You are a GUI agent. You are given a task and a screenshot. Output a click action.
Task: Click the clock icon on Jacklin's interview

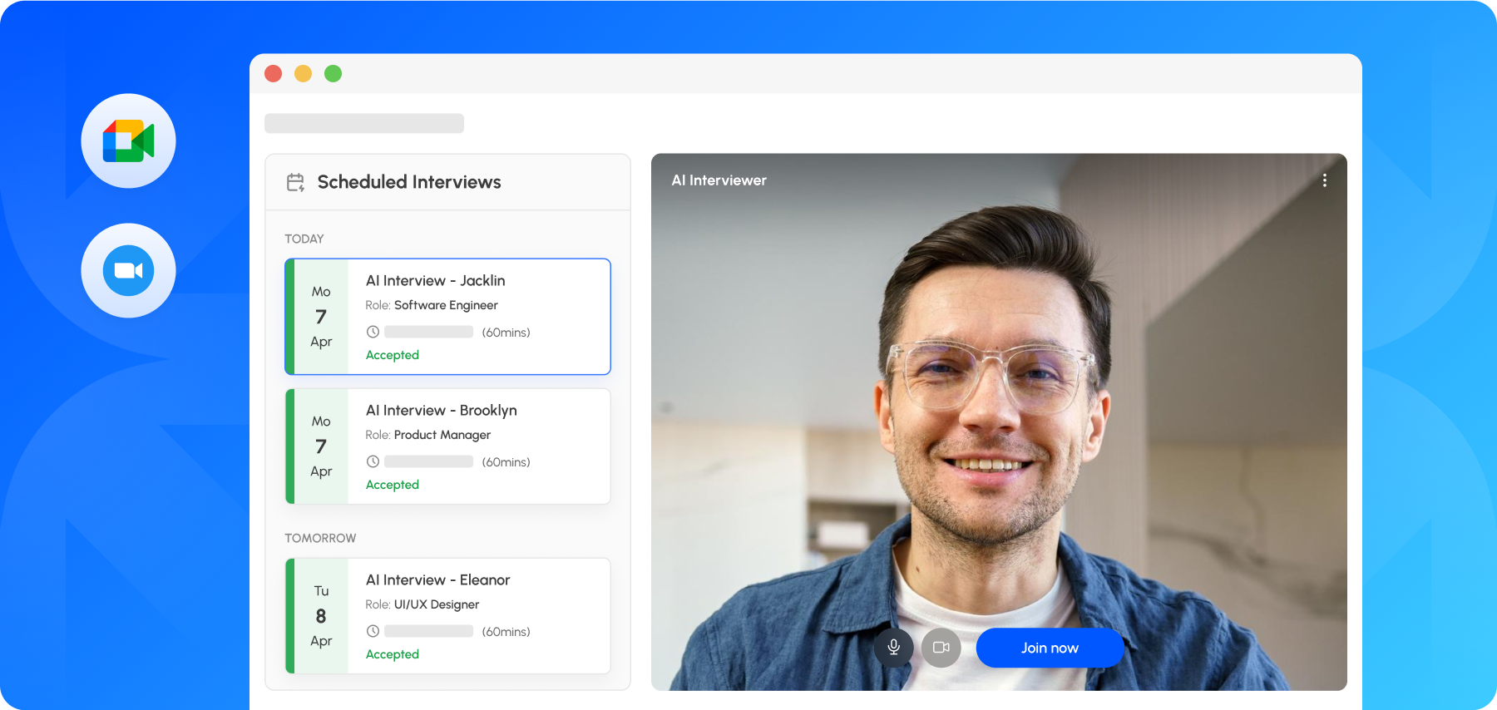coord(373,332)
